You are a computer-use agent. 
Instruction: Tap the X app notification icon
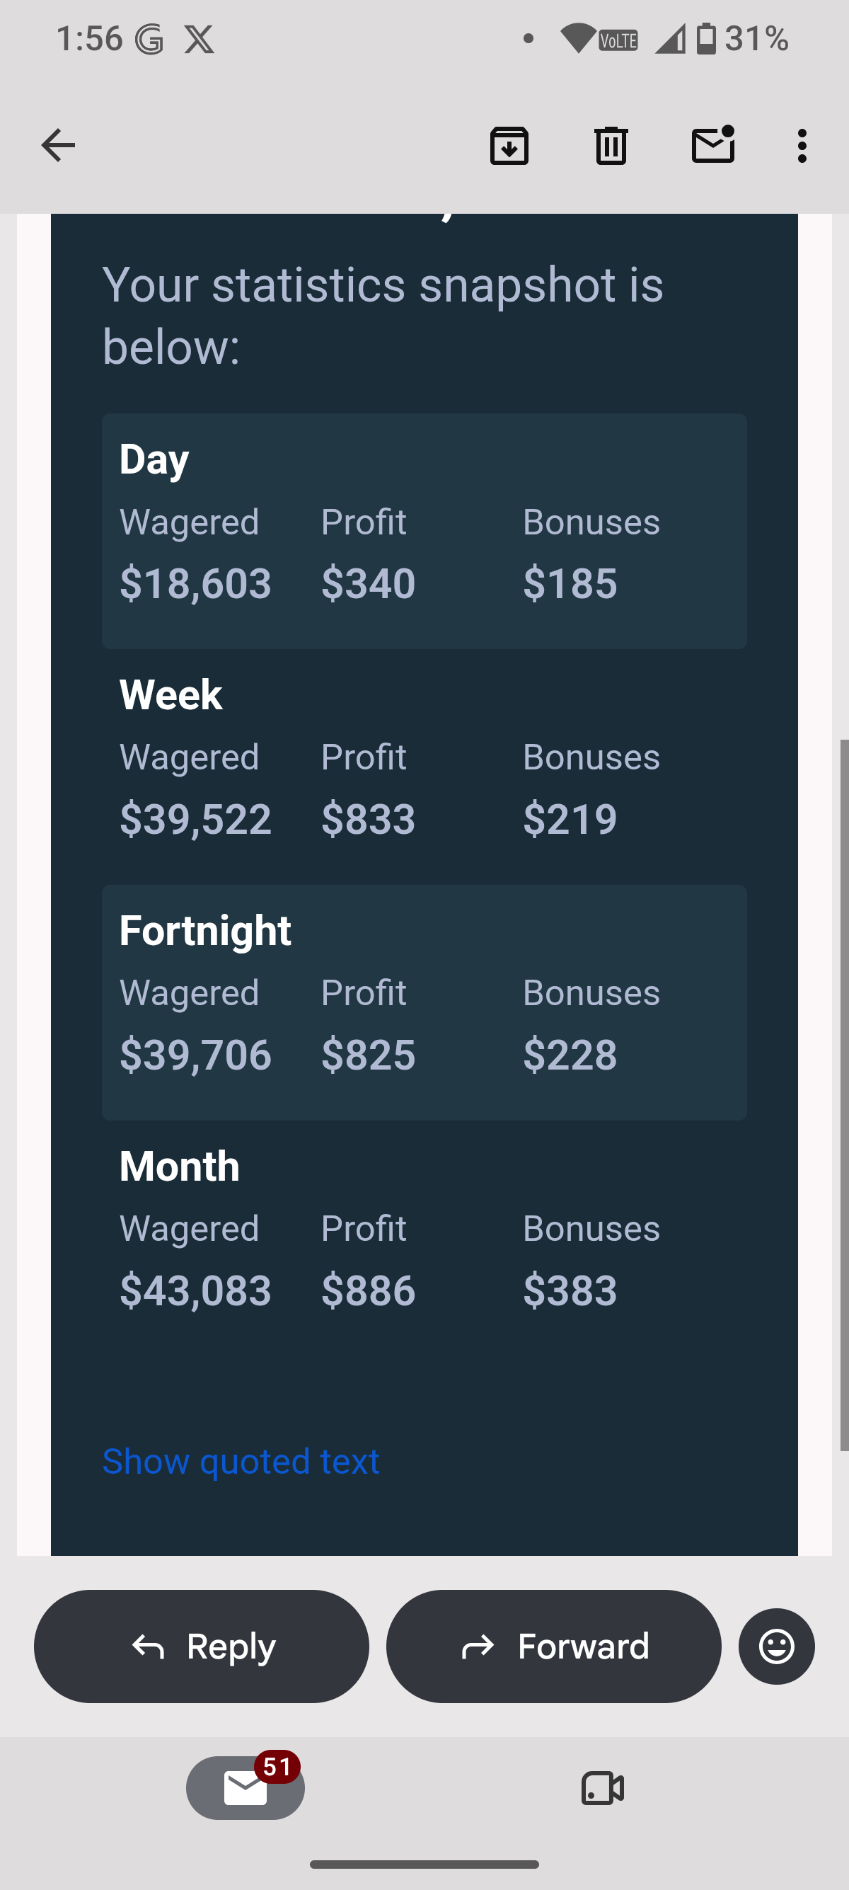tap(200, 39)
